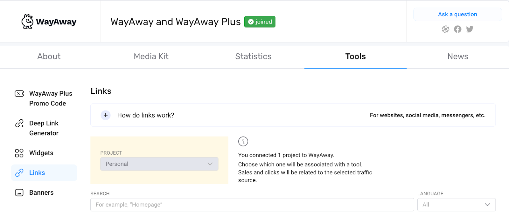
Task: Switch to the Media Kit tab
Action: [x=151, y=57]
